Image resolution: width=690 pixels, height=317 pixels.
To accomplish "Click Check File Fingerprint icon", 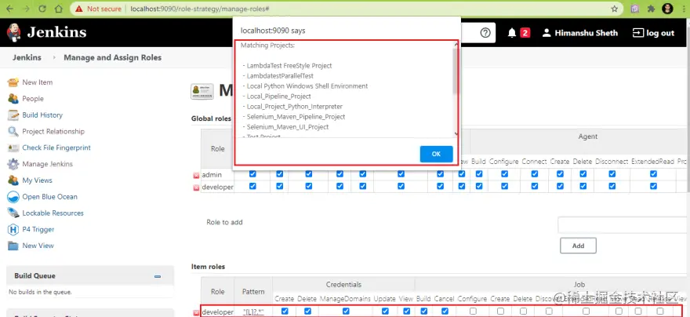I will 13,148.
